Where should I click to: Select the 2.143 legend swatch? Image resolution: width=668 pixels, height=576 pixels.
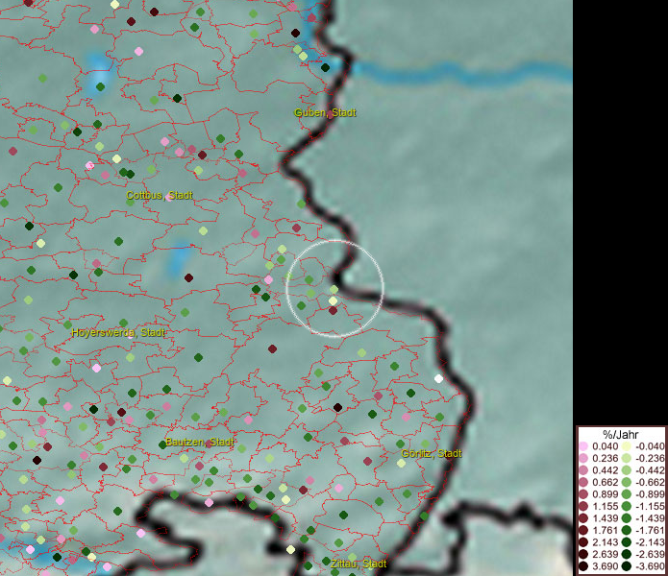tap(583, 542)
